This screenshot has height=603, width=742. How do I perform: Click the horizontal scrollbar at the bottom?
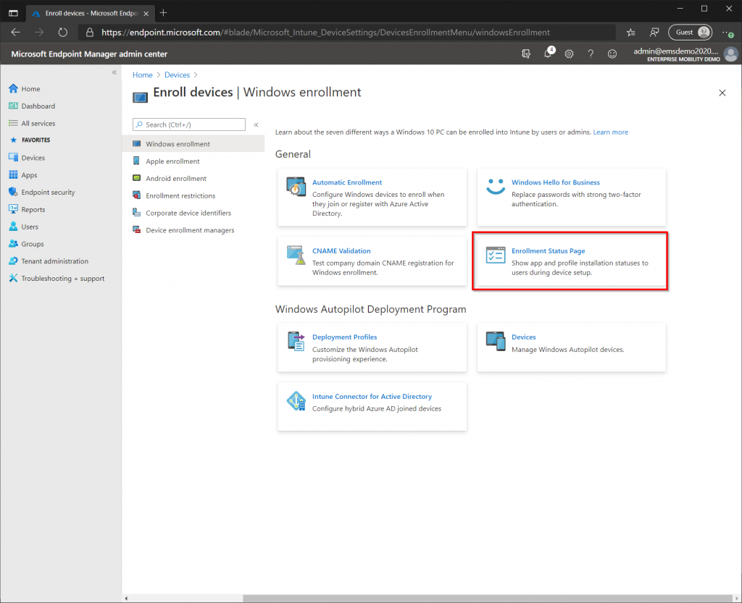tap(488, 598)
